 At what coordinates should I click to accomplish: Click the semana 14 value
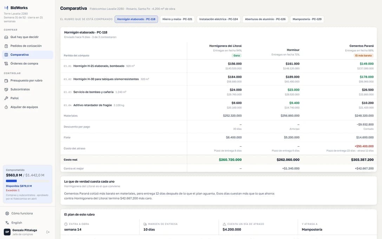[x=73, y=230]
